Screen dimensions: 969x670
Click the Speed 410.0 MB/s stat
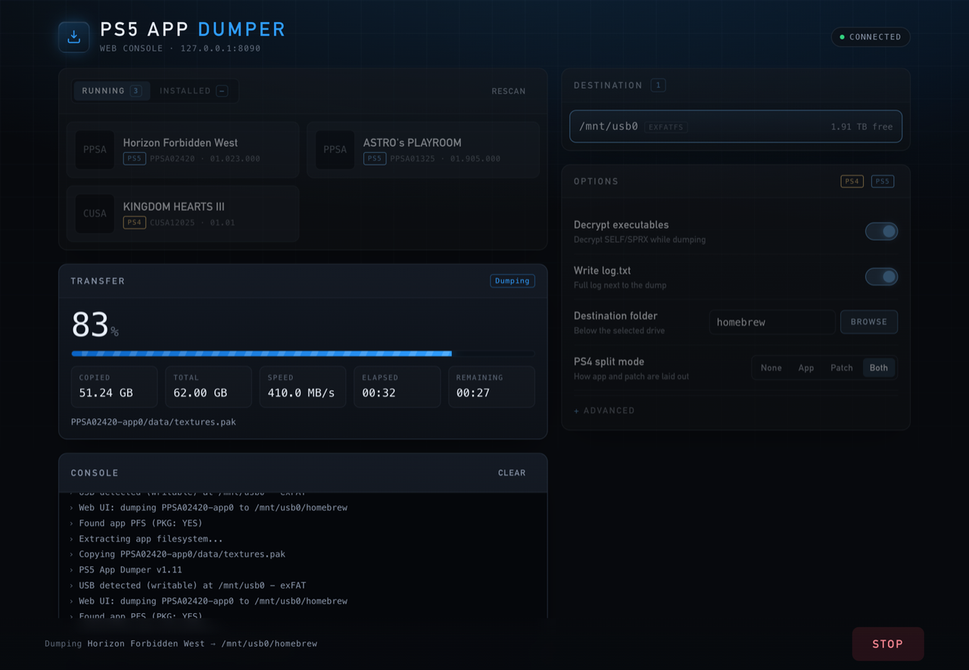click(303, 386)
